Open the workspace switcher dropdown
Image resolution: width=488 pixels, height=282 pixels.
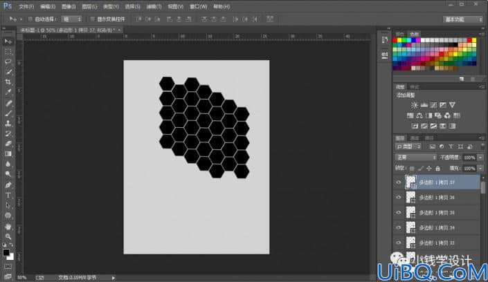pos(463,19)
